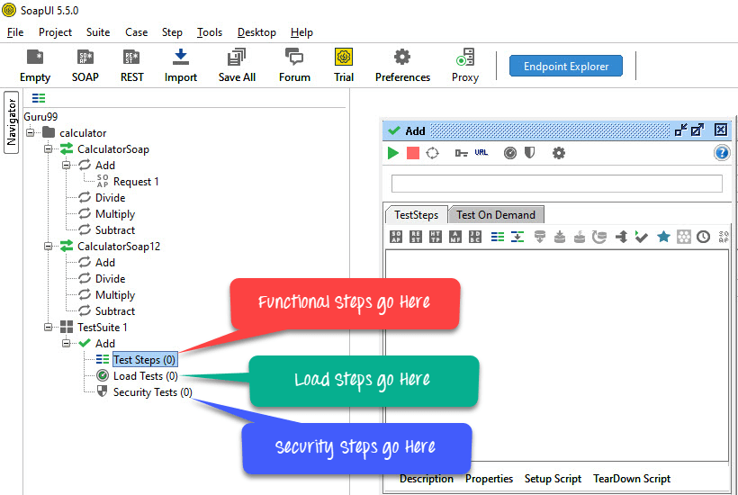The image size is (738, 495).
Task: Collapse the calculator project node
Action: coord(31,133)
